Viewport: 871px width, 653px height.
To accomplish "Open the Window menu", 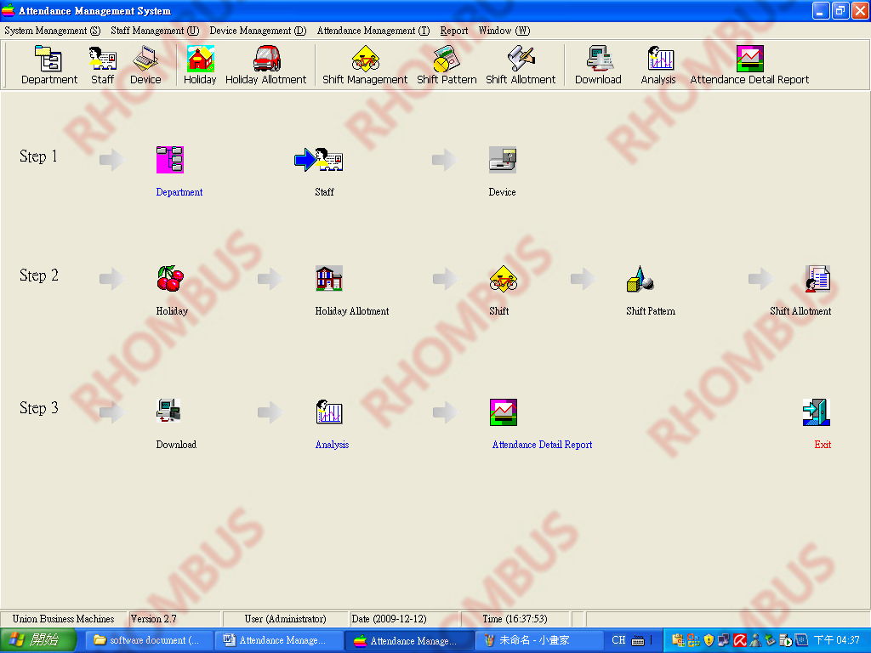I will 504,31.
